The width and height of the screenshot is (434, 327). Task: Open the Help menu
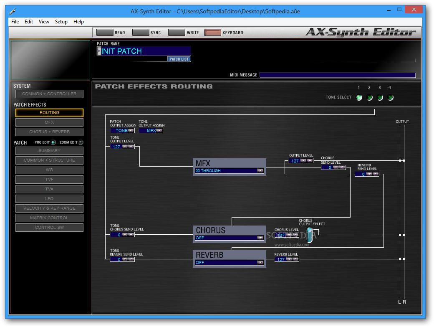coord(78,22)
